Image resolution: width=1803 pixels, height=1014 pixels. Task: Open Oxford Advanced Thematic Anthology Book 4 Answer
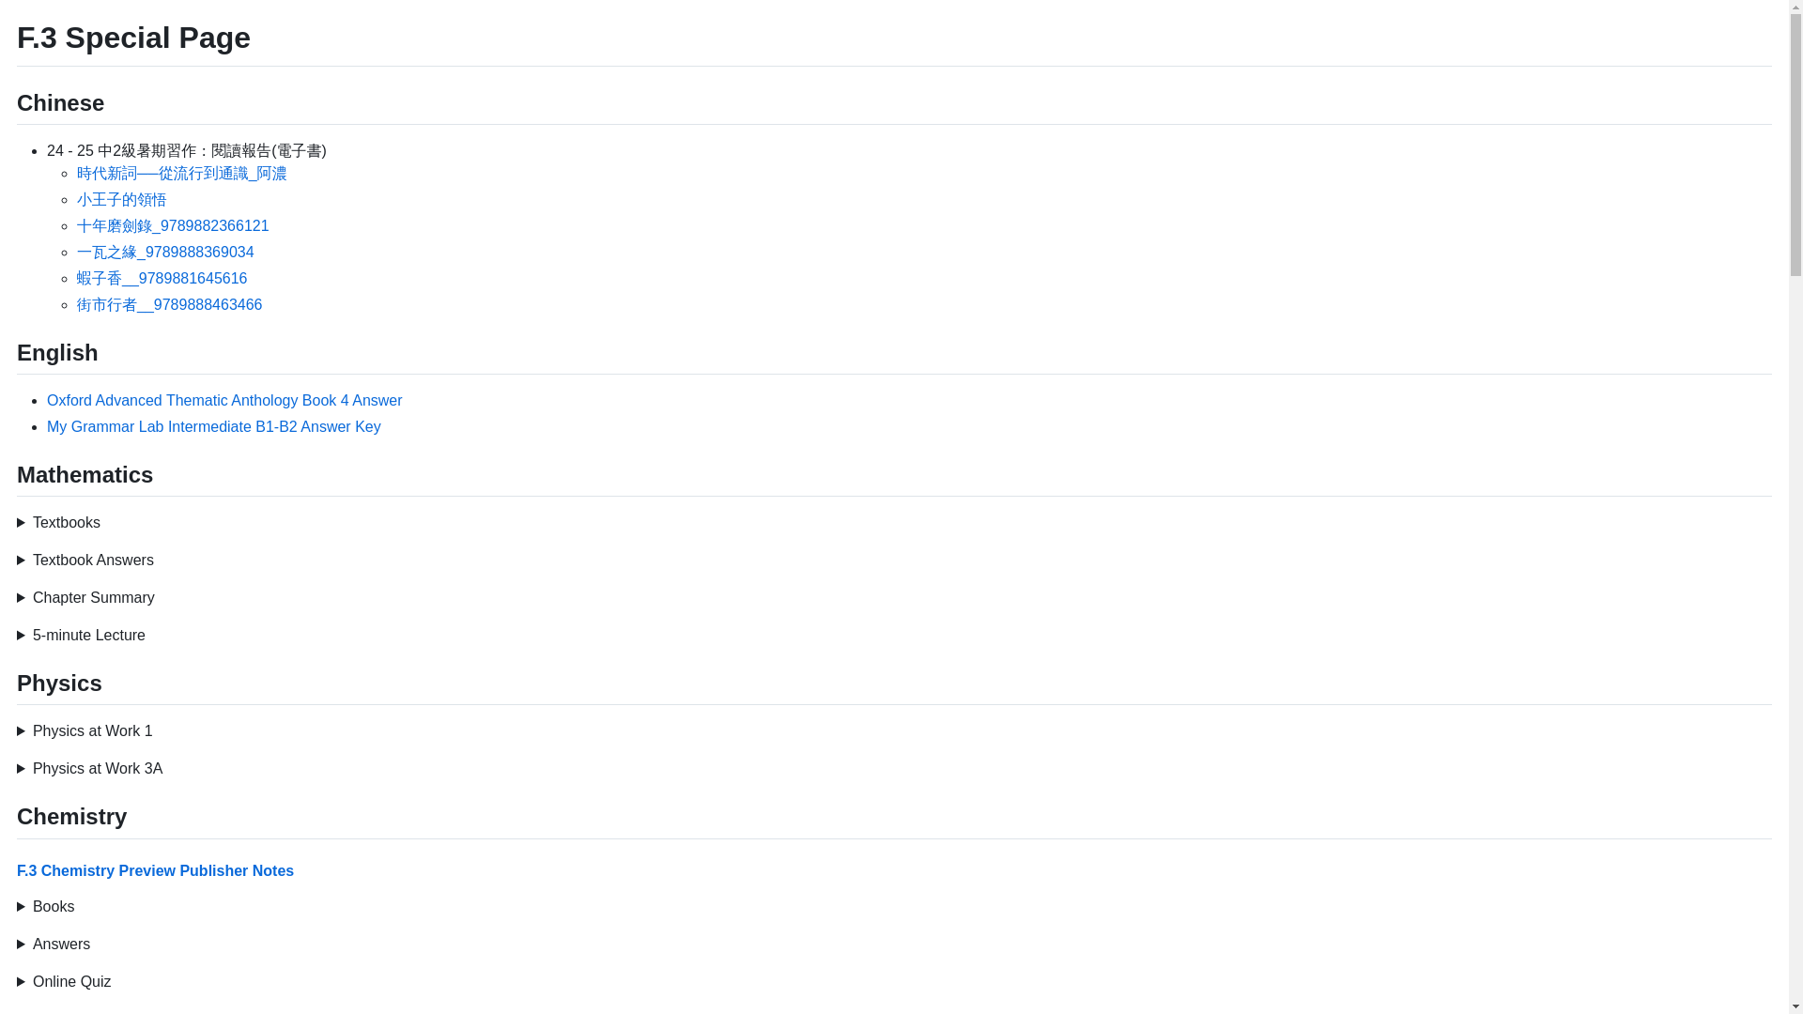(x=224, y=401)
